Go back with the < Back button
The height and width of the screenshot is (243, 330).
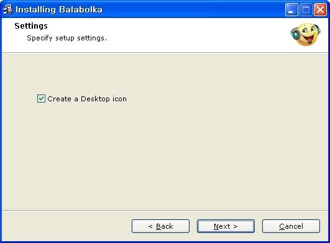tap(160, 226)
